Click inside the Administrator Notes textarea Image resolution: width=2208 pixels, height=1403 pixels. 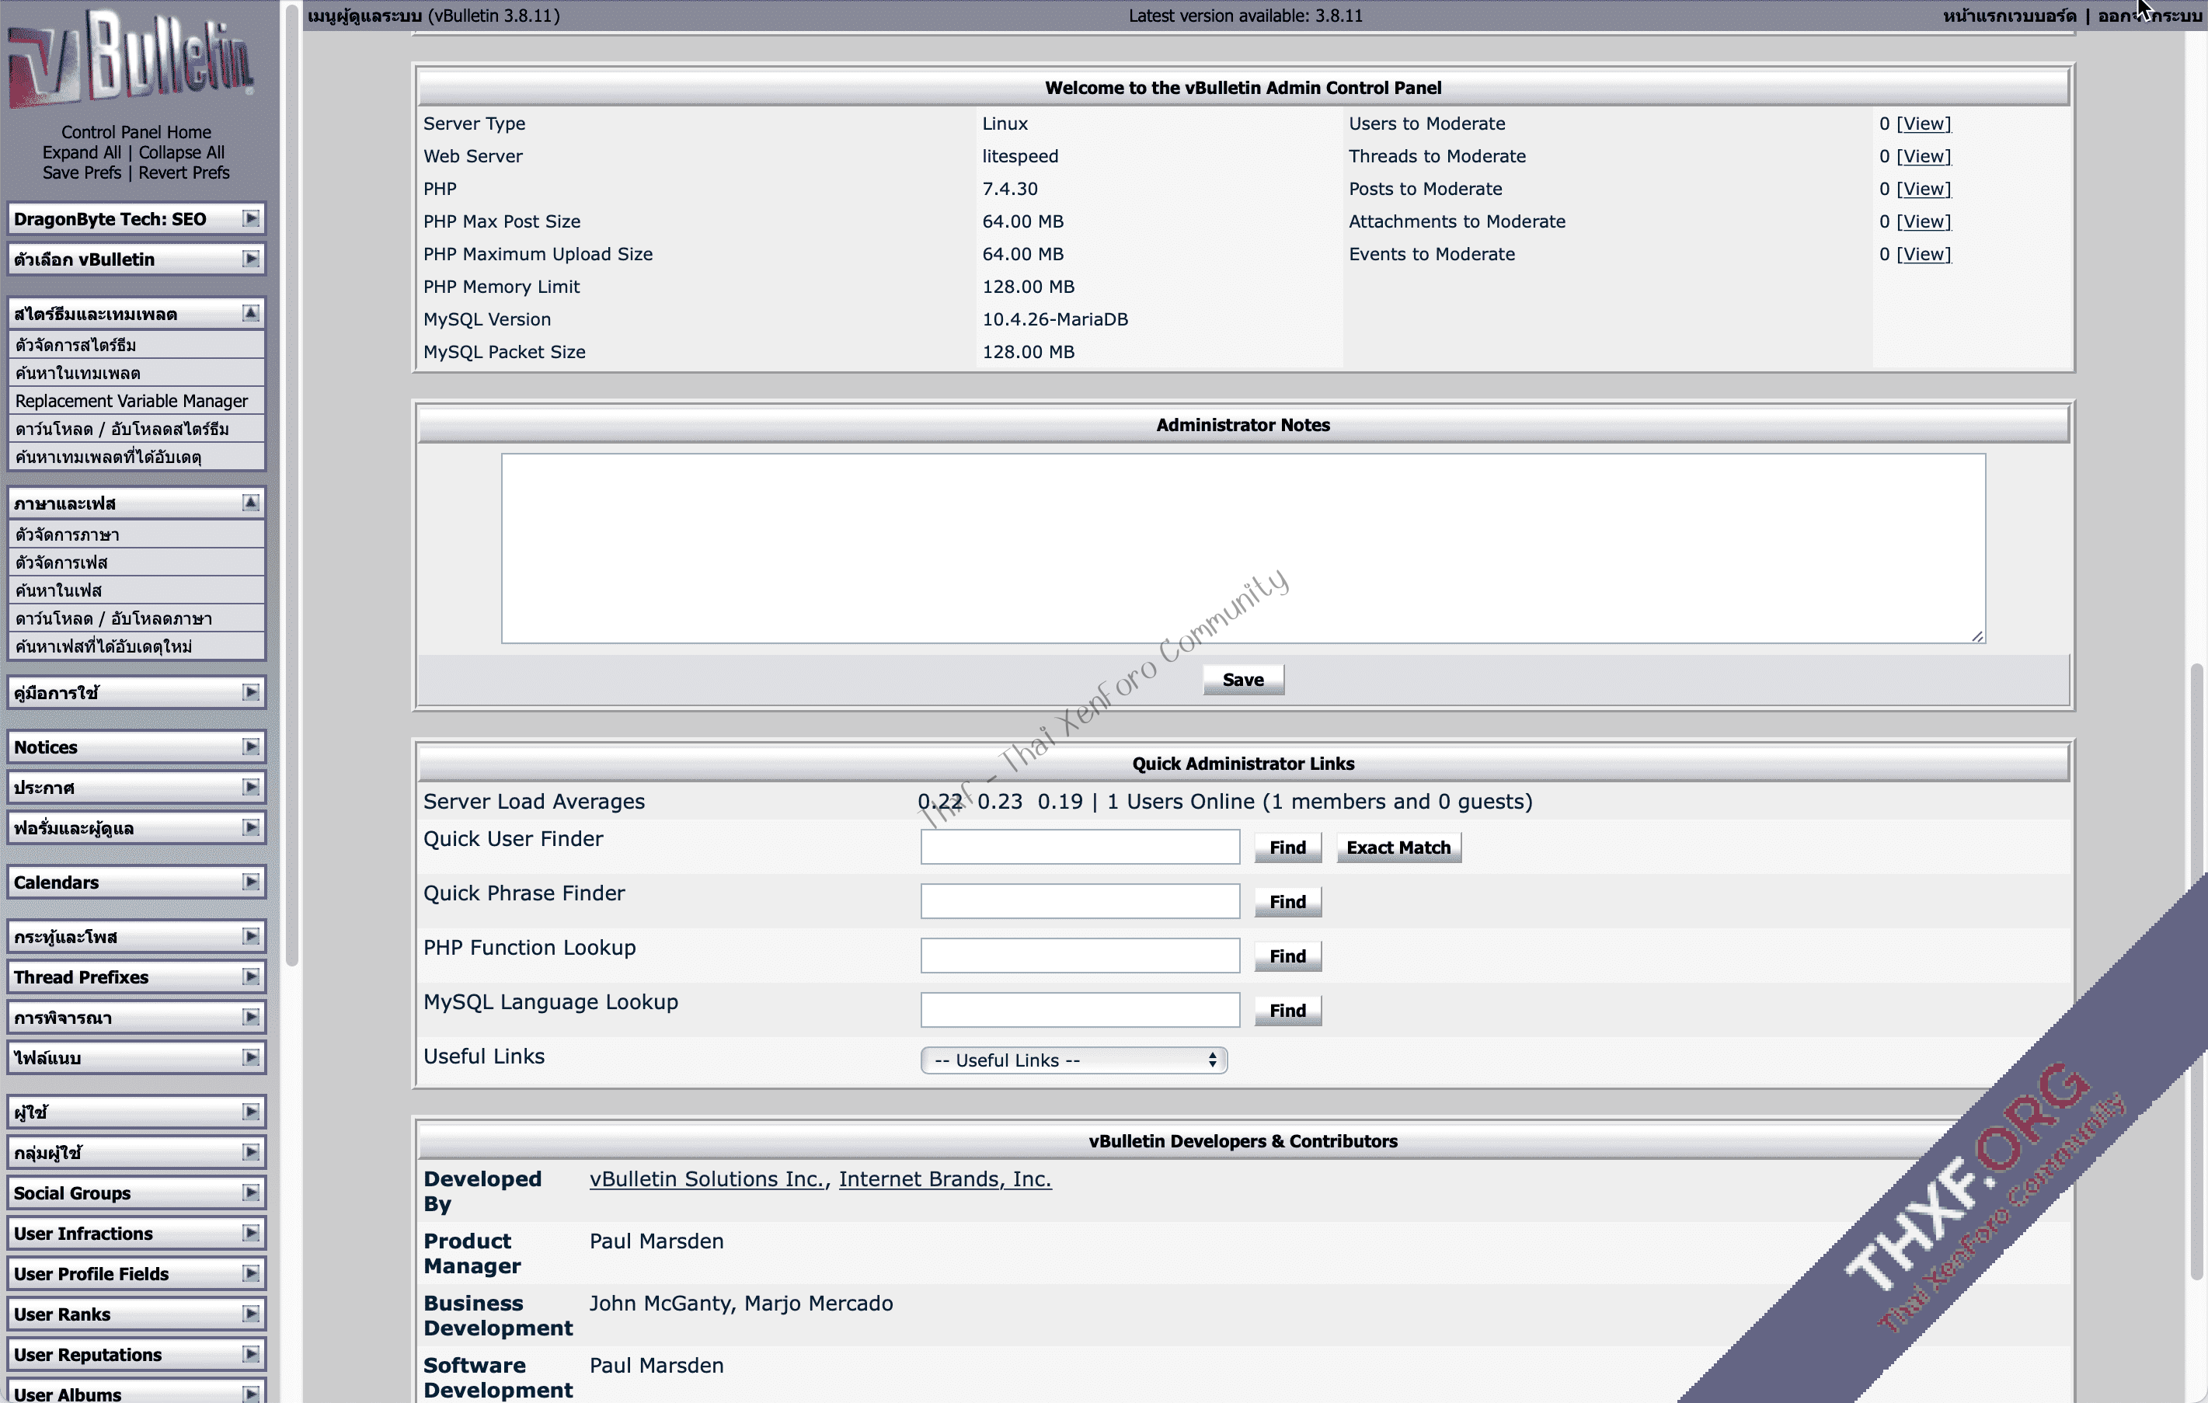[1242, 548]
